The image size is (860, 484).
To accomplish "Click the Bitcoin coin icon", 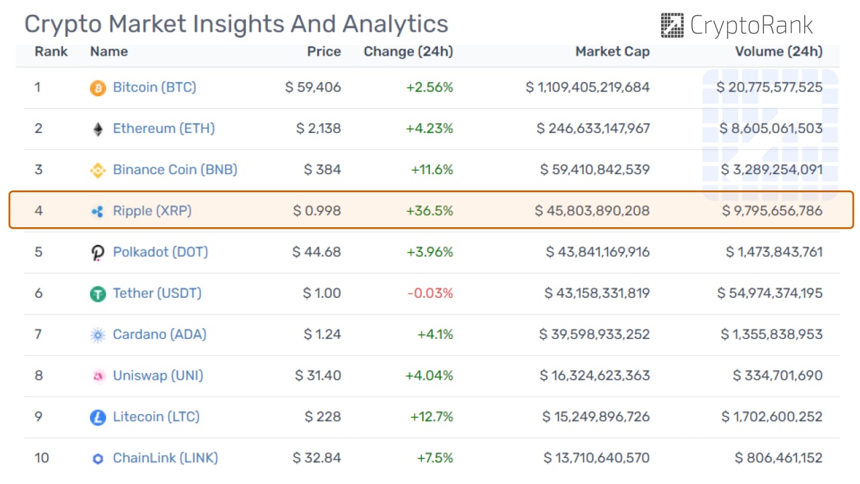I will point(98,88).
